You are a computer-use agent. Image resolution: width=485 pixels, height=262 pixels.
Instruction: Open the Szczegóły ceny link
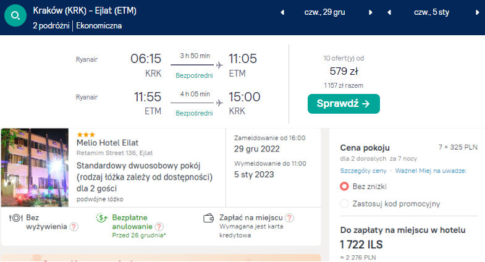(x=363, y=171)
